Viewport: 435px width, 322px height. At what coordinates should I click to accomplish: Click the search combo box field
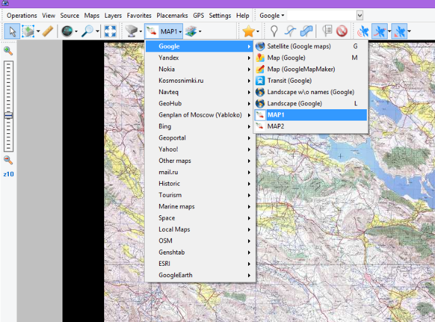322,15
